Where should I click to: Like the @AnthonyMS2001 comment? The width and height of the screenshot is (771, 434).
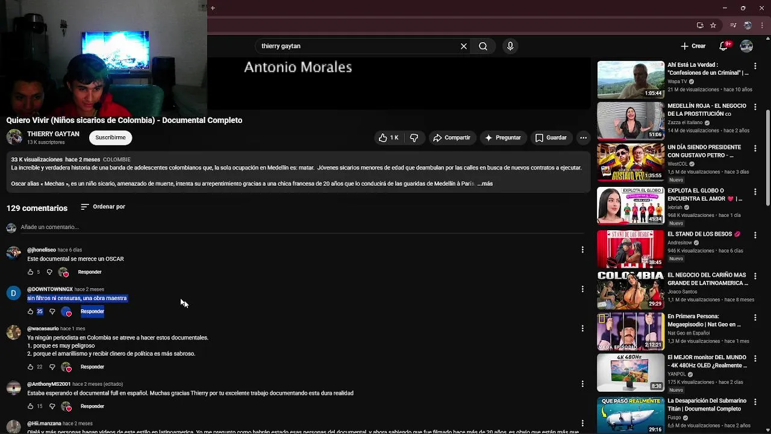coord(30,406)
